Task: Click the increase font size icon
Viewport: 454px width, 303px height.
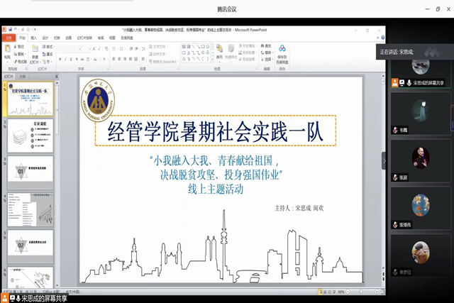Action: [x=94, y=49]
